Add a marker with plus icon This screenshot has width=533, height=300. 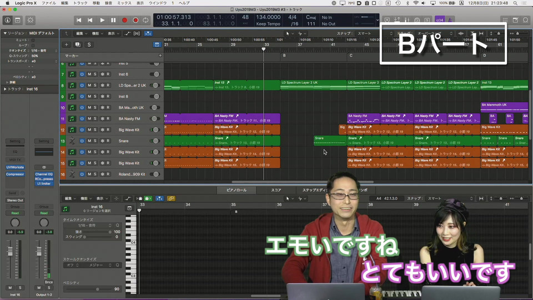pyautogui.click(x=160, y=56)
